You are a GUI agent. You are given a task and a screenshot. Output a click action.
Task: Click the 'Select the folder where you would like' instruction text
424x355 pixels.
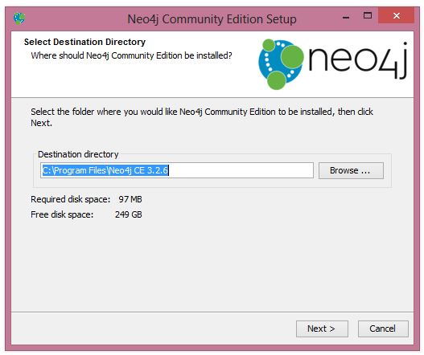(202, 117)
